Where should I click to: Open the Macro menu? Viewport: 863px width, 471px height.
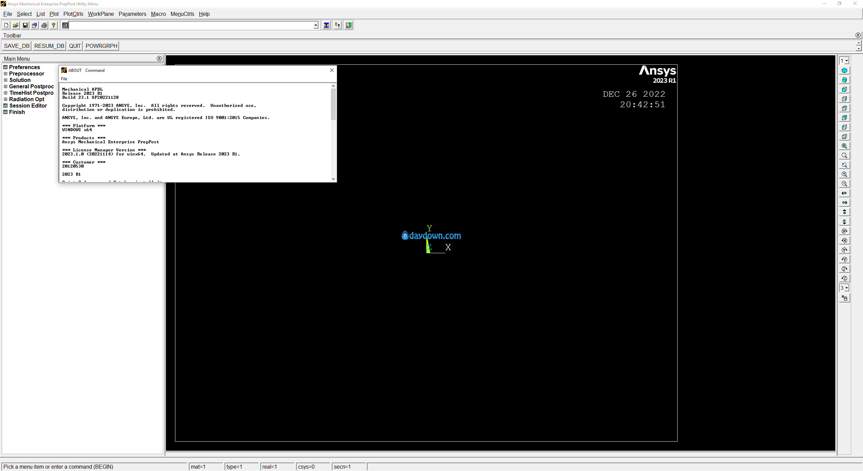pyautogui.click(x=158, y=14)
